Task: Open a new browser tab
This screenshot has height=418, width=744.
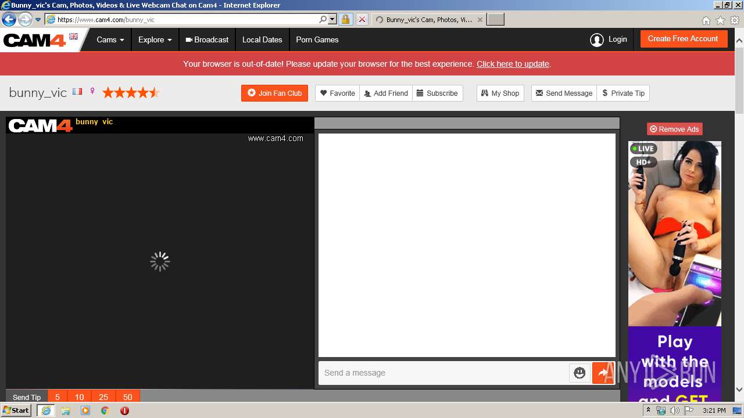Action: tap(495, 19)
